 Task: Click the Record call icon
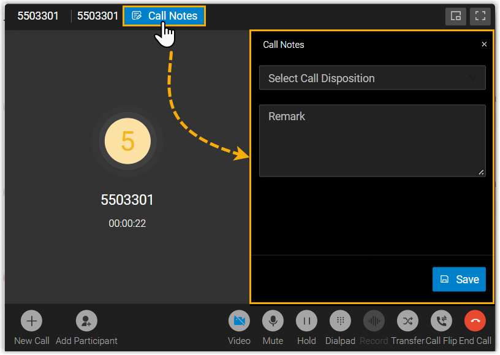[374, 321]
